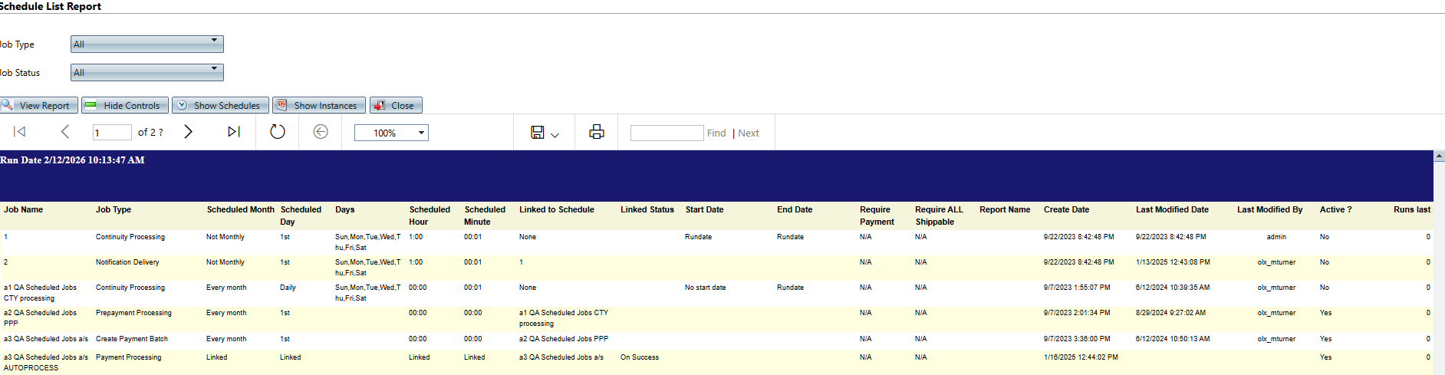Image resolution: width=1445 pixels, height=375 pixels.
Task: Focus the Find text search box
Action: pos(666,133)
